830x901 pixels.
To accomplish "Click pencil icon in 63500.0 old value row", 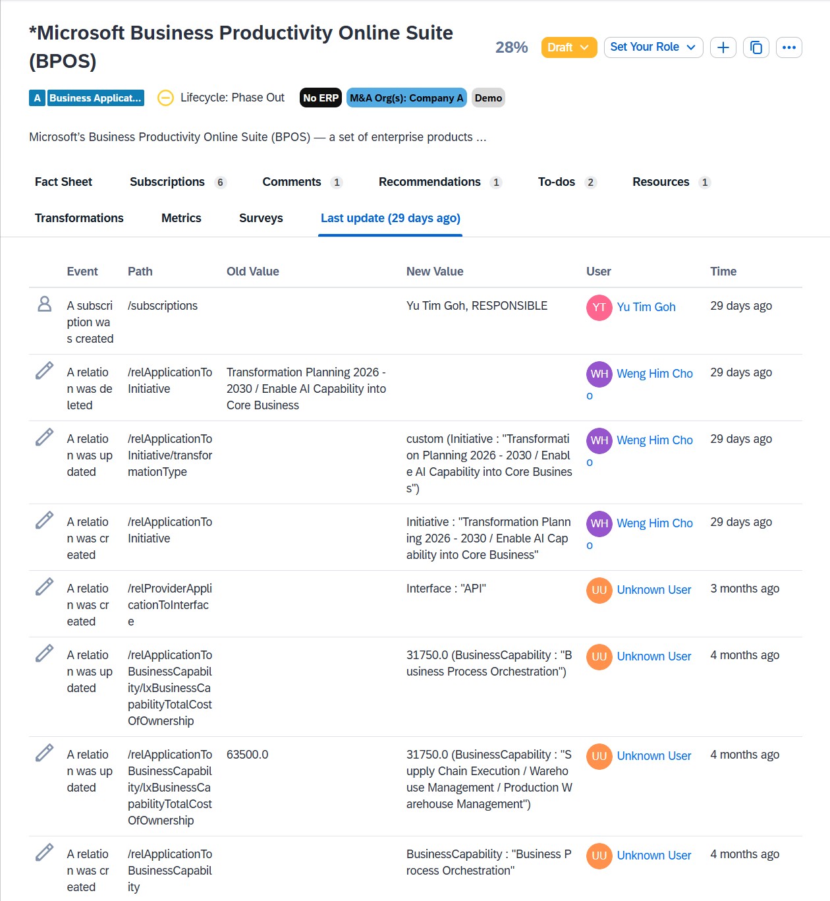I will 44,753.
